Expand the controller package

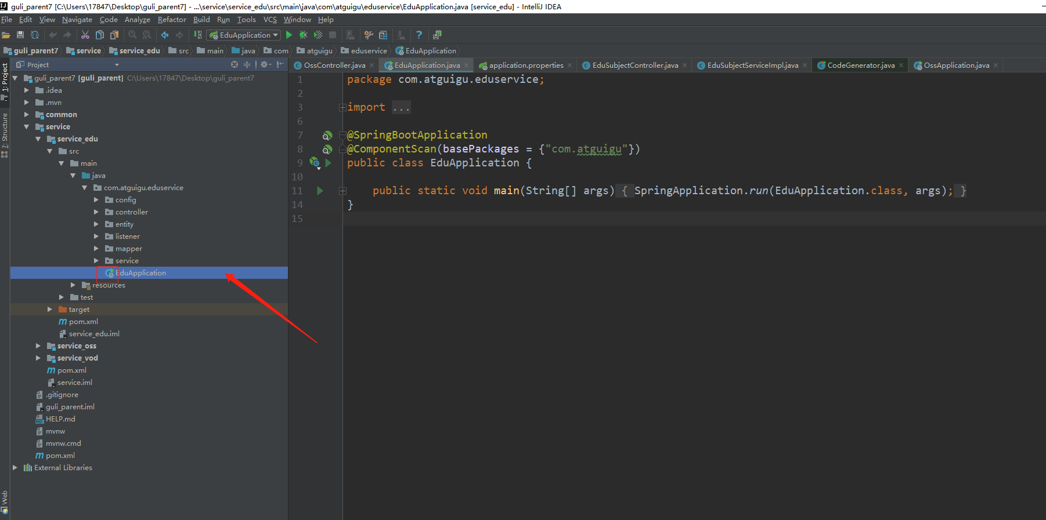96,212
